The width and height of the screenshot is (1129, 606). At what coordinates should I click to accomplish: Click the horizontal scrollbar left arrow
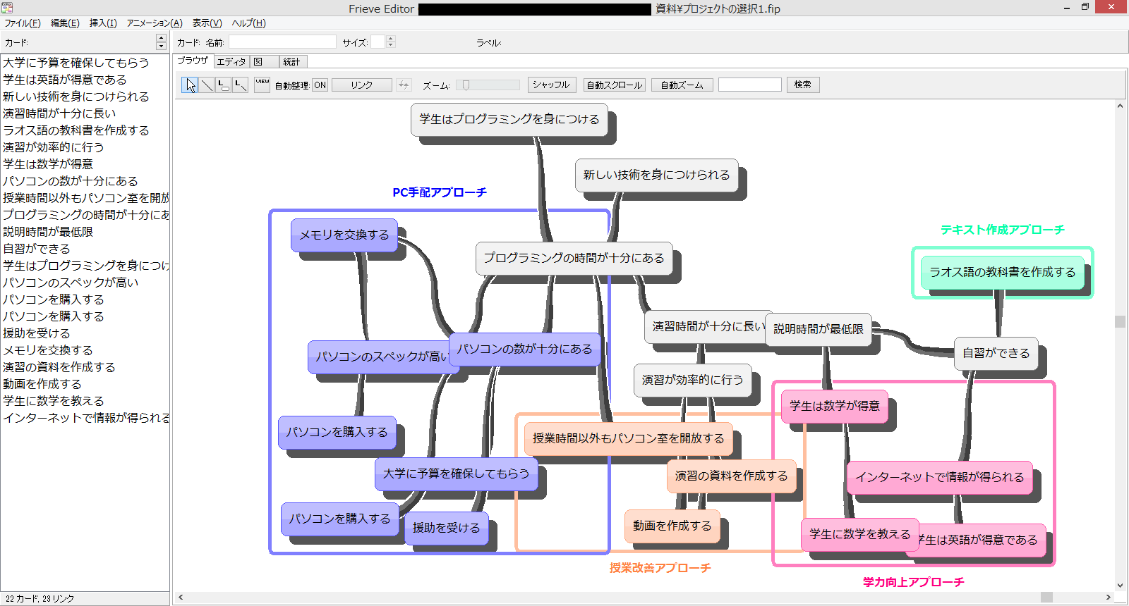(x=181, y=598)
